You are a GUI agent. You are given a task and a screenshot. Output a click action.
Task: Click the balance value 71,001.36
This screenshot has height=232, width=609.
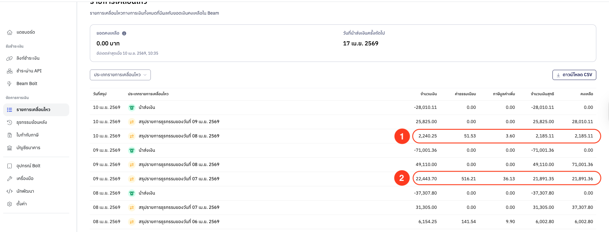pos(582,165)
